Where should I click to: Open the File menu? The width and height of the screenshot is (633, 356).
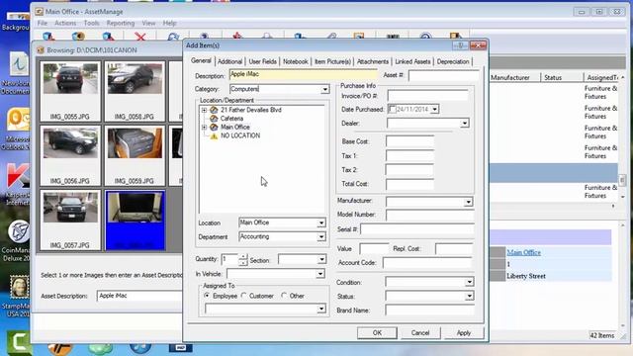click(x=43, y=23)
